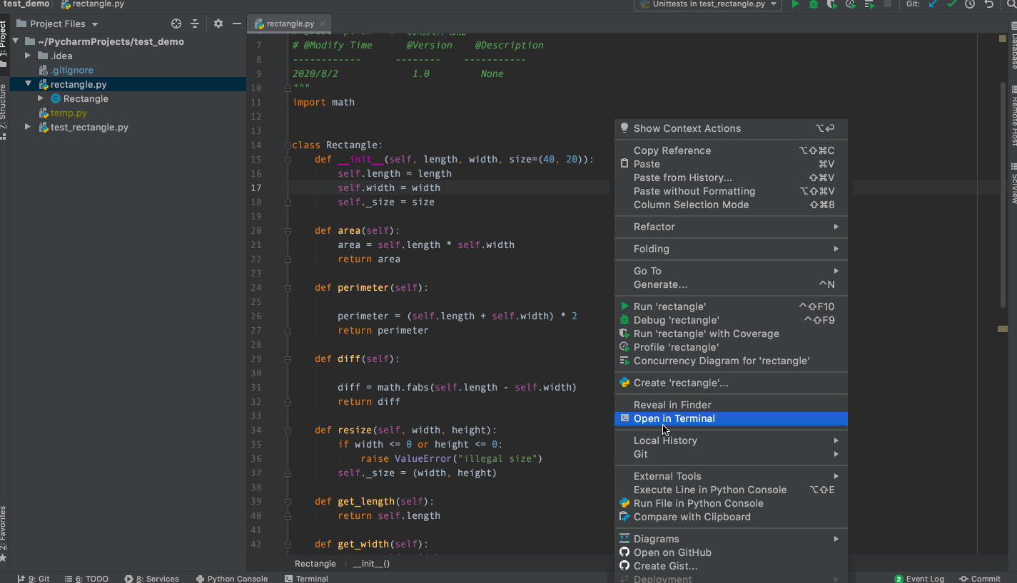
Task: Select the opened file with locate crosshair icon
Action: click(x=176, y=24)
